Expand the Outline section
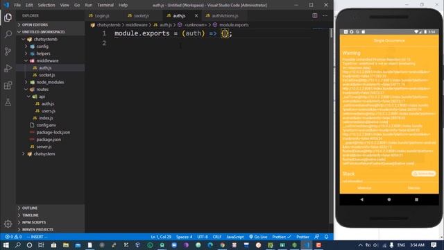444x250 pixels. pyautogui.click(x=51, y=208)
